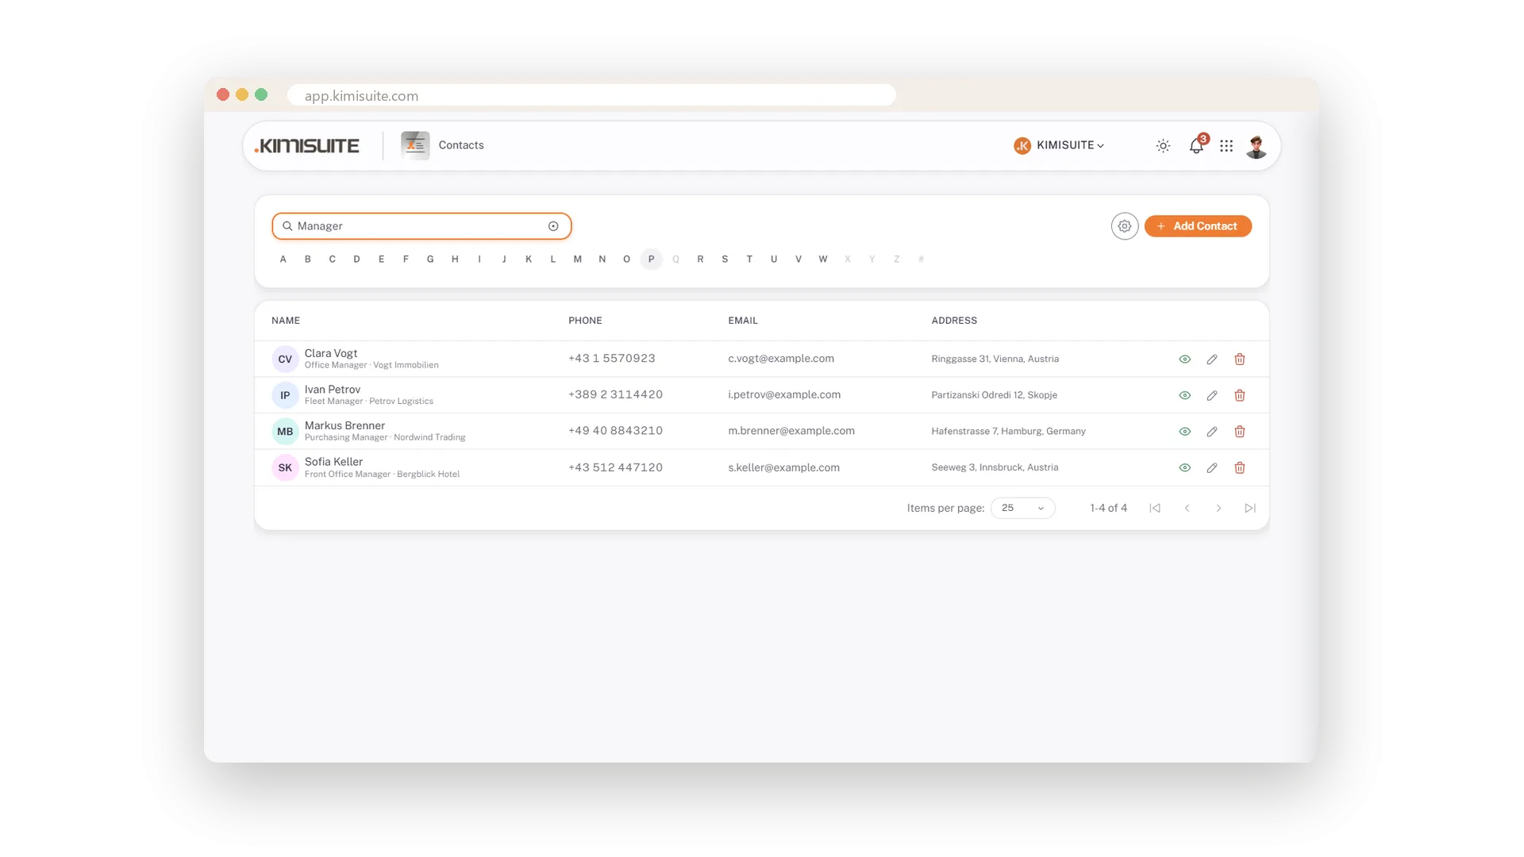
Task: Click the Add Contact button
Action: pos(1198,226)
